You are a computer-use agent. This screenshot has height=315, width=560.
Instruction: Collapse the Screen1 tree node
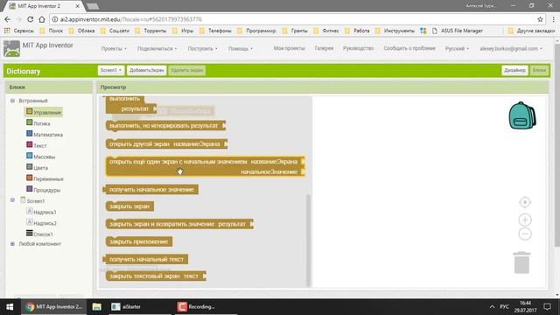[x=12, y=200]
